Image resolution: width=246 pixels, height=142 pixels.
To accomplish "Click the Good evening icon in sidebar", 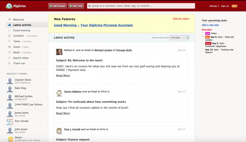I will point(10,30).
